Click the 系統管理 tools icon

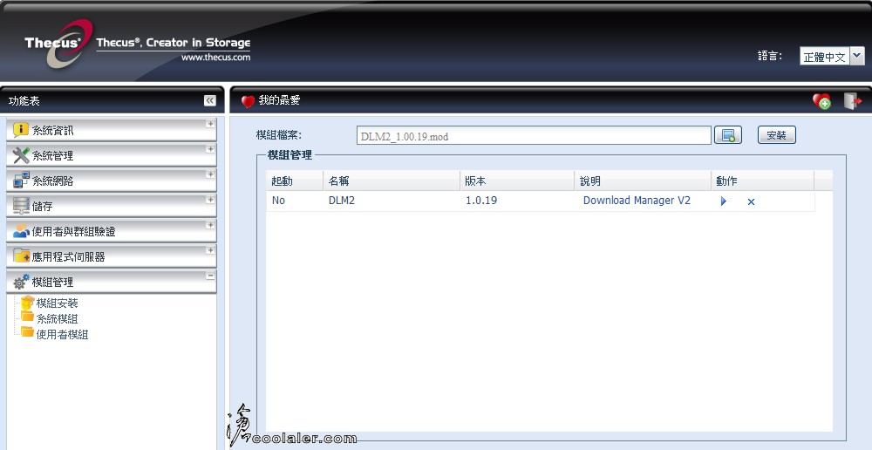pos(21,155)
